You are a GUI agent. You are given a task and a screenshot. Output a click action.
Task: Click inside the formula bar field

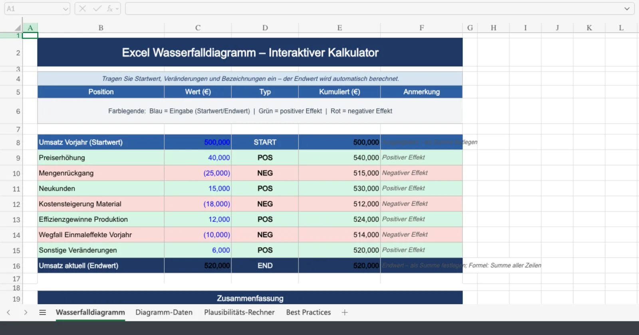coord(373,9)
